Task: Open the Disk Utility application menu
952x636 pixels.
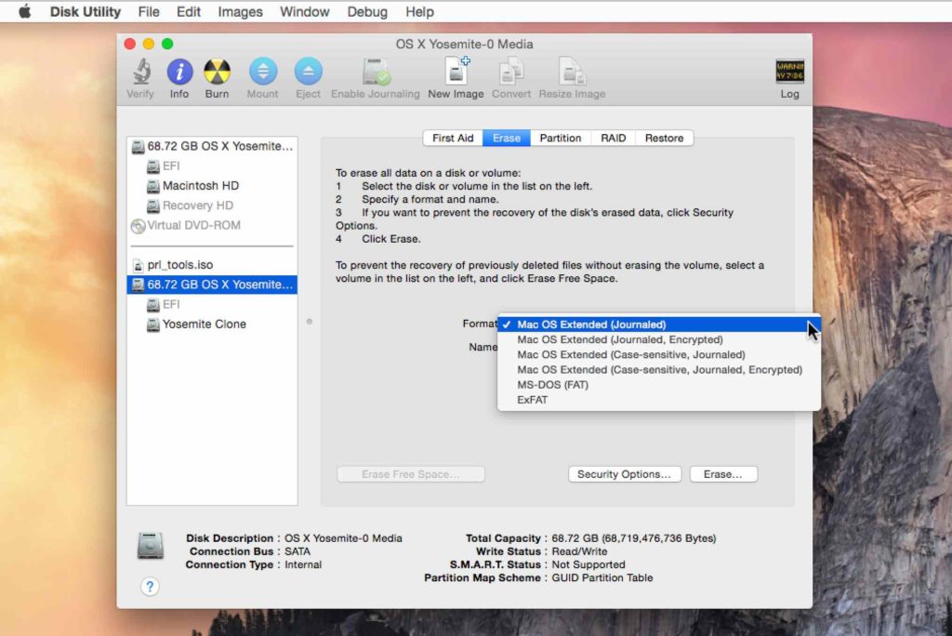Action: coord(86,11)
